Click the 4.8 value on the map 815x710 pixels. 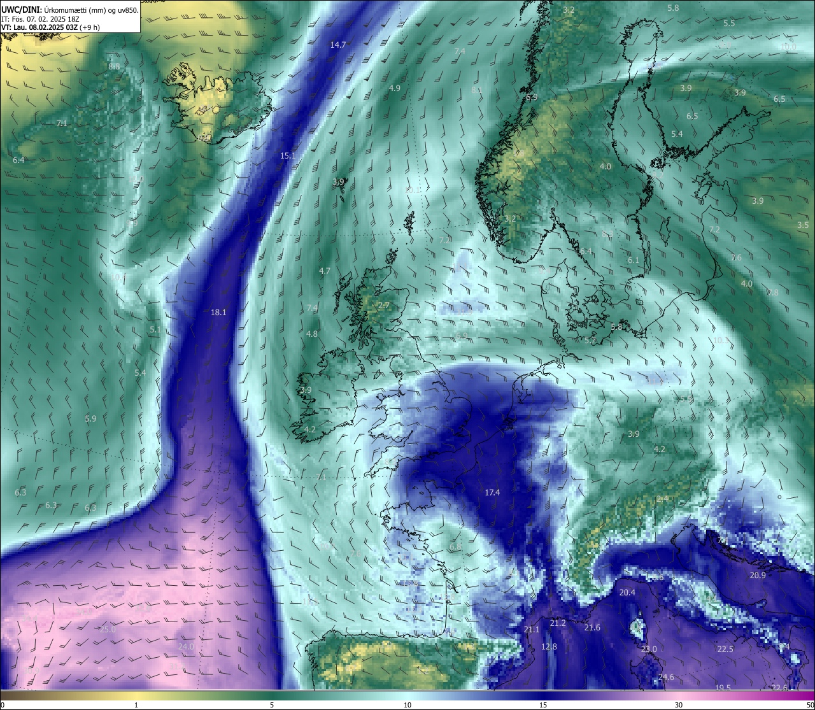pyautogui.click(x=312, y=334)
